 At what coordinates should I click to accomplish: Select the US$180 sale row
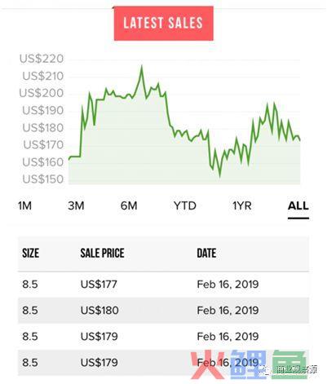pyautogui.click(x=163, y=311)
